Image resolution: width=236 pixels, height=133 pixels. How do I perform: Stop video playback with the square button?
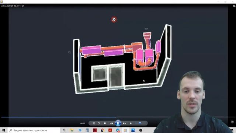click(105, 123)
